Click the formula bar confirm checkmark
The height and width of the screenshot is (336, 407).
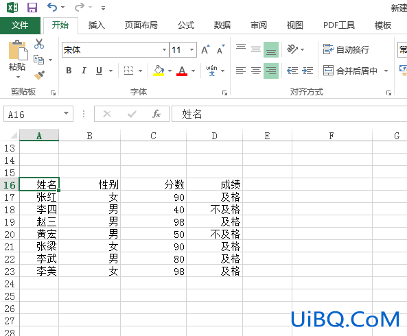[x=132, y=114]
